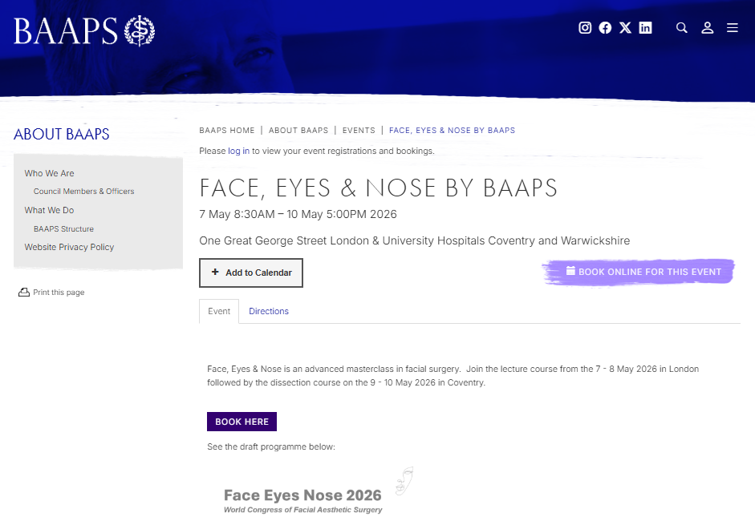The height and width of the screenshot is (521, 755).
Task: Follow the log in link
Action: [238, 151]
